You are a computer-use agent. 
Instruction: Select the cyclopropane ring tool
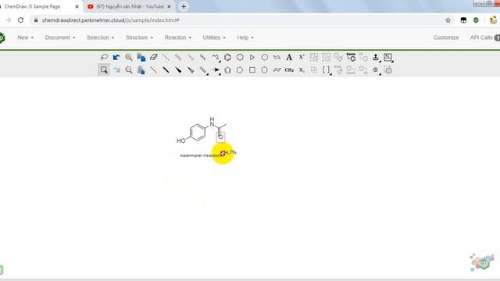[x=252, y=57]
